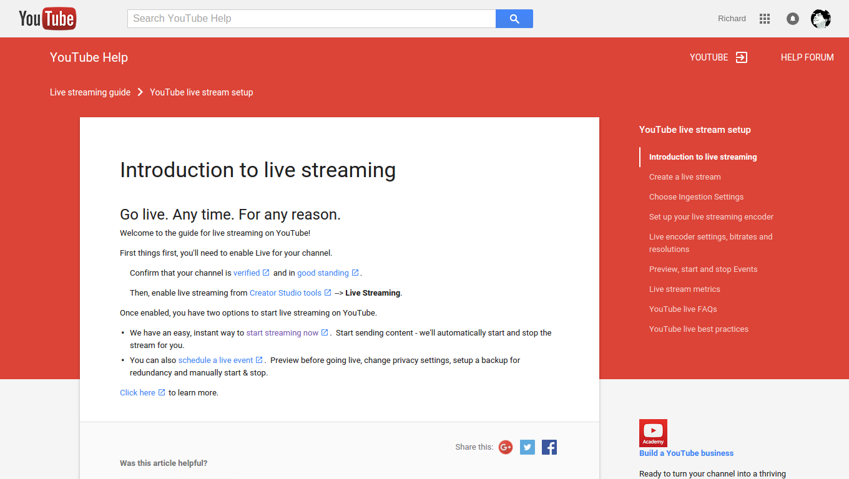Follow the 'start streaming now' link
849x479 pixels.
pyautogui.click(x=282, y=332)
